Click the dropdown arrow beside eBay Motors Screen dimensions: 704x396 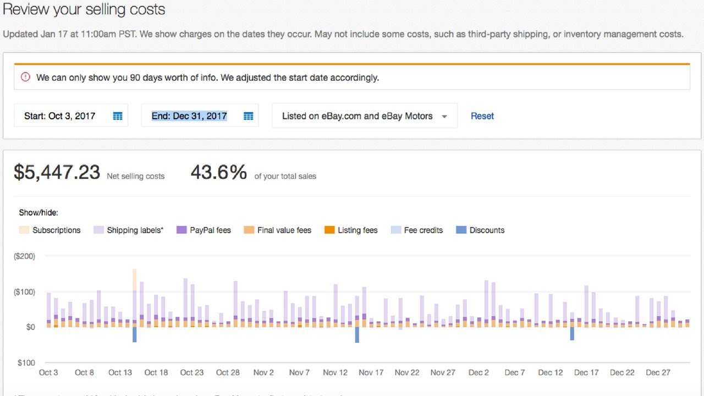click(444, 117)
